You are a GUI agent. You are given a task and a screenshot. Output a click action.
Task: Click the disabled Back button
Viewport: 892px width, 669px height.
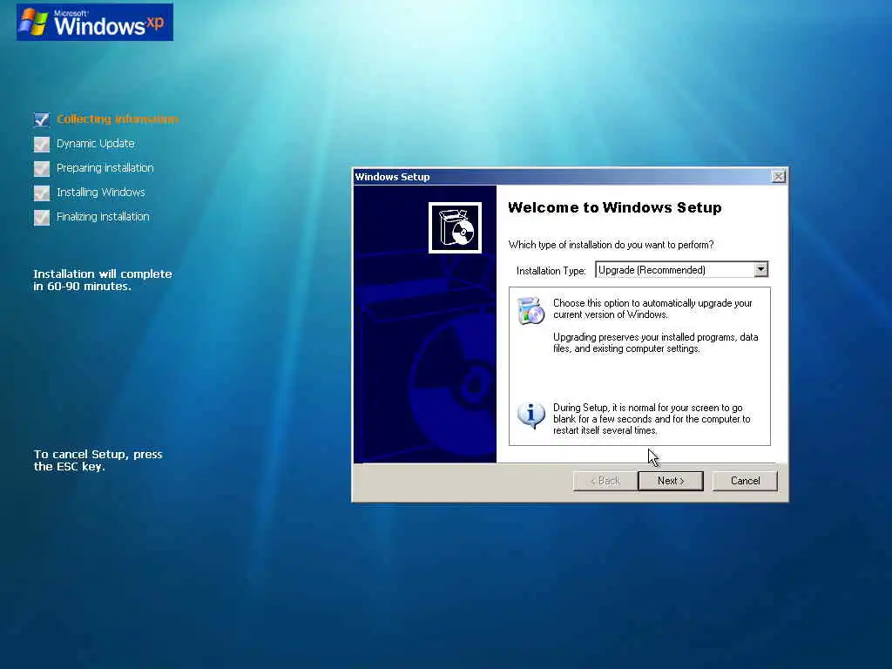click(x=605, y=481)
